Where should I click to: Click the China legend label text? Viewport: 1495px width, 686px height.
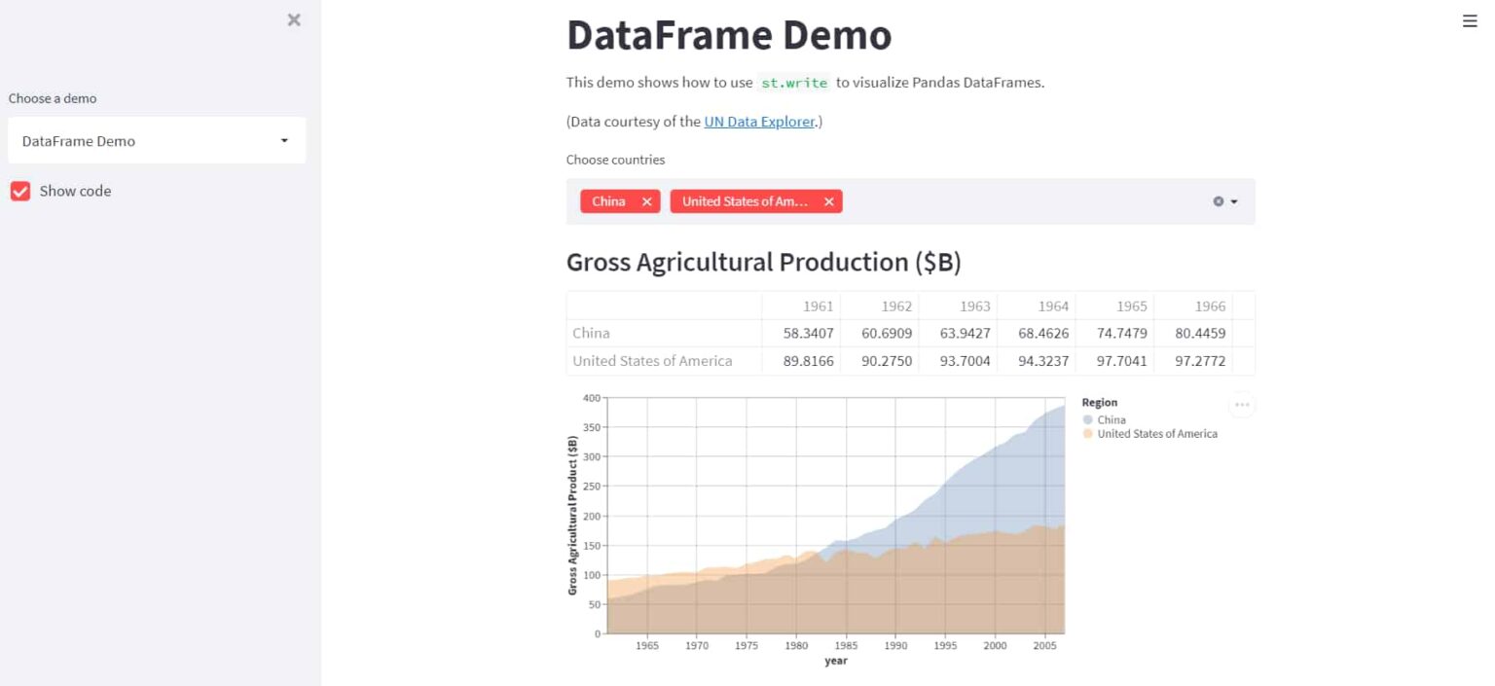click(x=1112, y=420)
